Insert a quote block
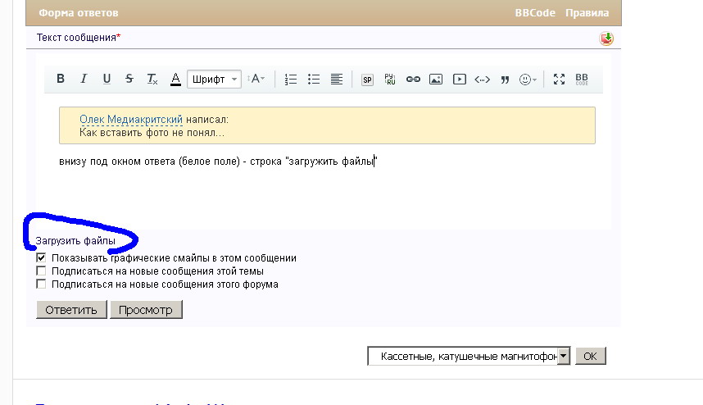Image resolution: width=703 pixels, height=405 pixels. (505, 80)
